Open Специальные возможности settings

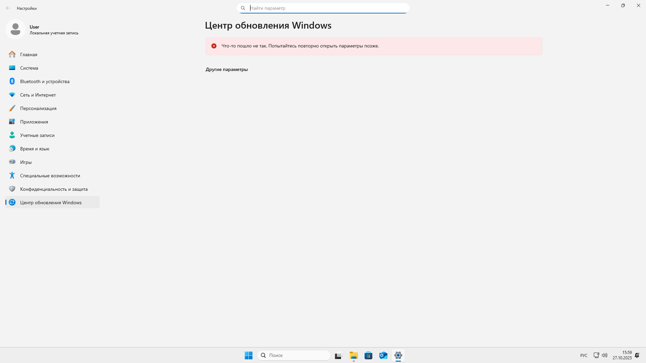coord(50,176)
